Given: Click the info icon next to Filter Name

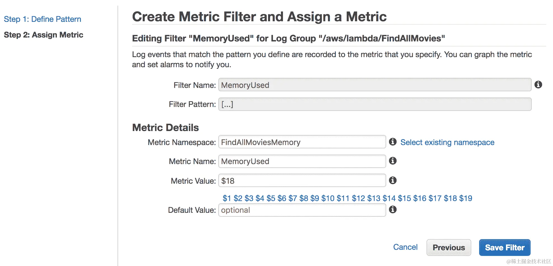Looking at the screenshot, I should point(538,85).
